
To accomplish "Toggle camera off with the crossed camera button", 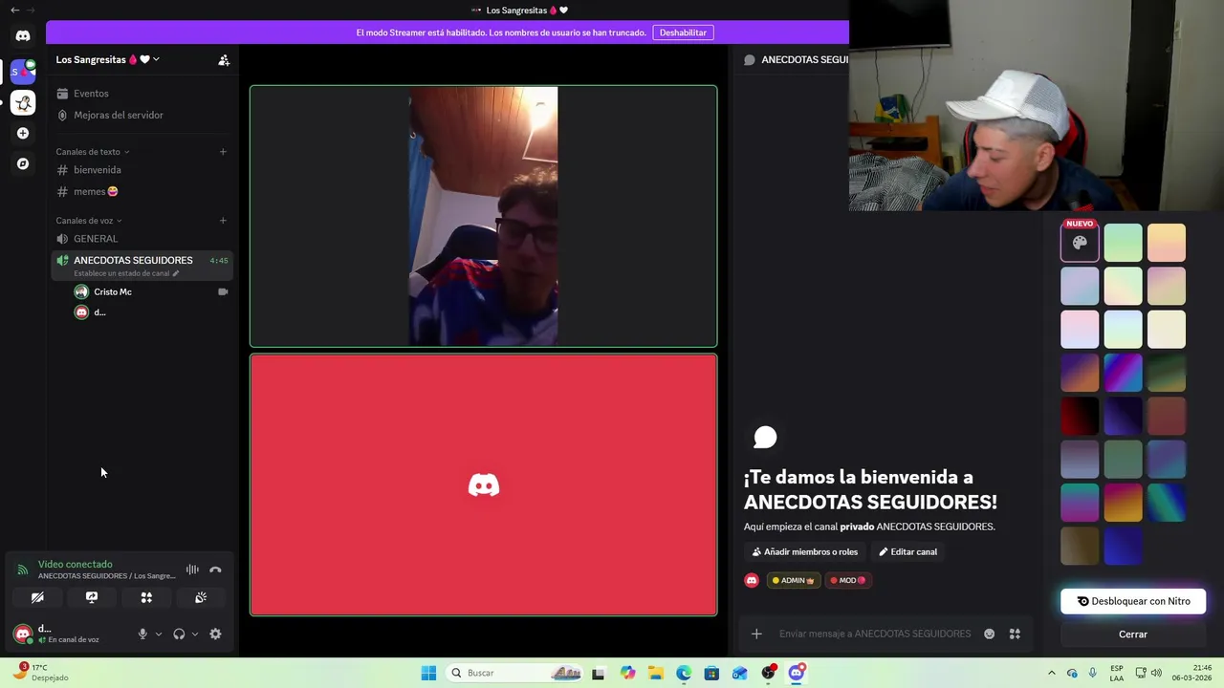I will [x=37, y=597].
